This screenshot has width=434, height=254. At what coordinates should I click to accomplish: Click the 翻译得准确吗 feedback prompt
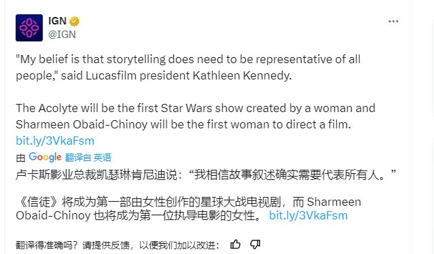point(117,245)
